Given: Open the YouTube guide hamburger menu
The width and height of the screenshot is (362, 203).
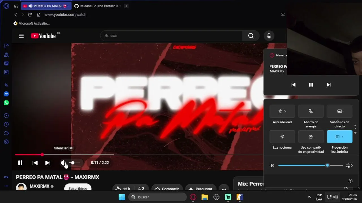Looking at the screenshot, I should click(21, 36).
